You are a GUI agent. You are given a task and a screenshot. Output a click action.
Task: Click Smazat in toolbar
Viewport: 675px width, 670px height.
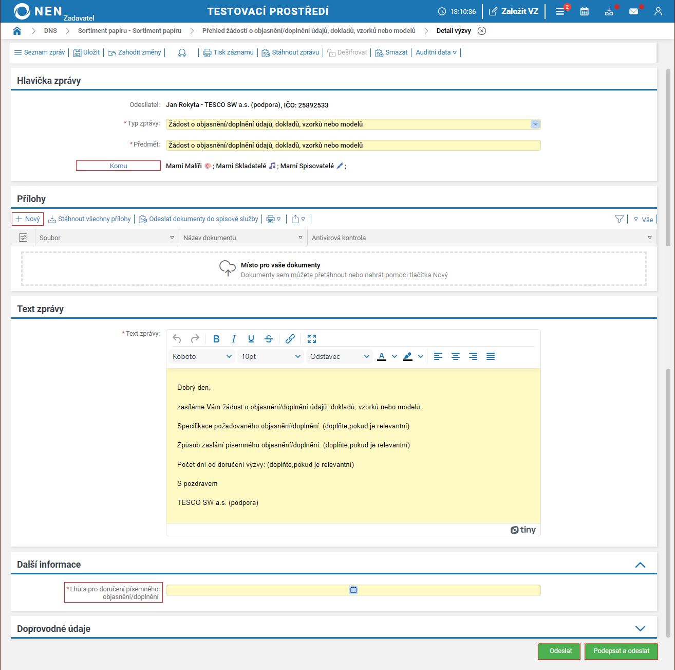[x=391, y=52]
